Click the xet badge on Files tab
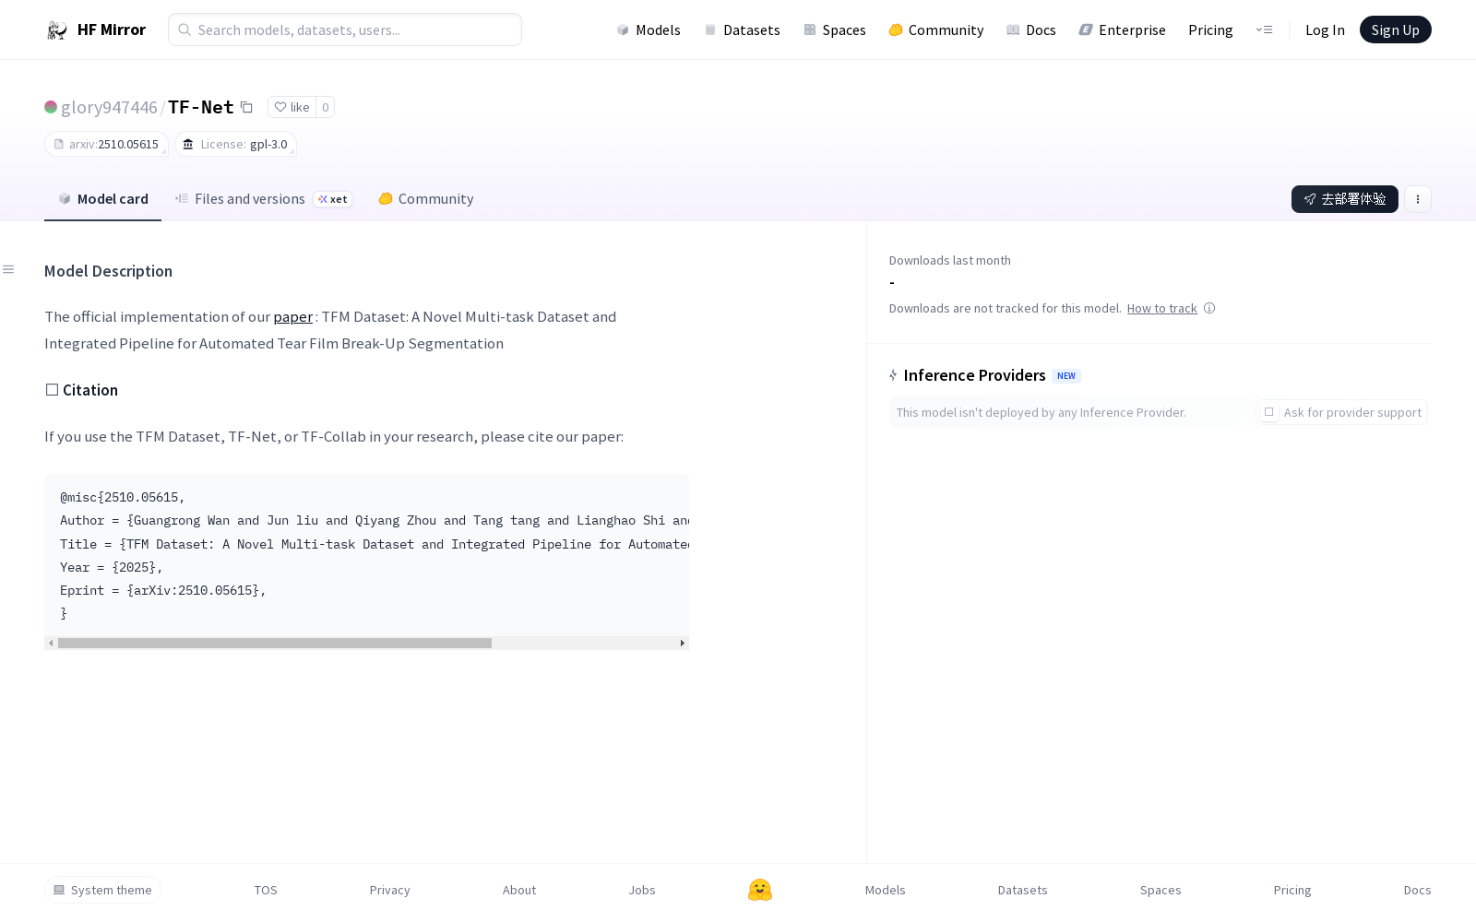Image resolution: width=1476 pixels, height=922 pixels. (x=333, y=199)
